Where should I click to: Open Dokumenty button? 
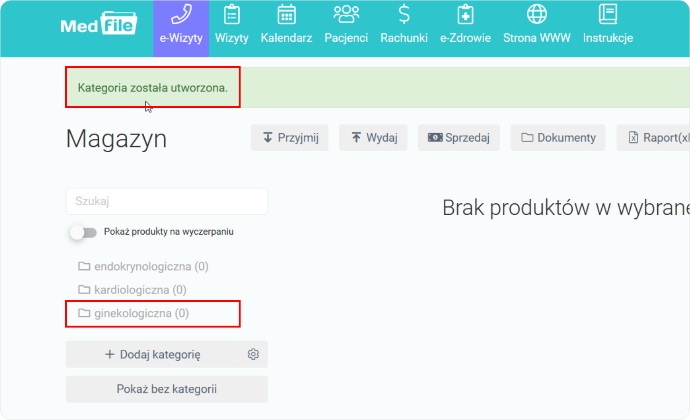click(558, 138)
